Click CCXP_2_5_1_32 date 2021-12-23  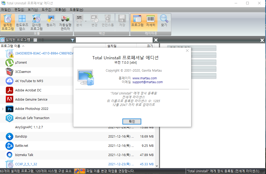point(121,164)
